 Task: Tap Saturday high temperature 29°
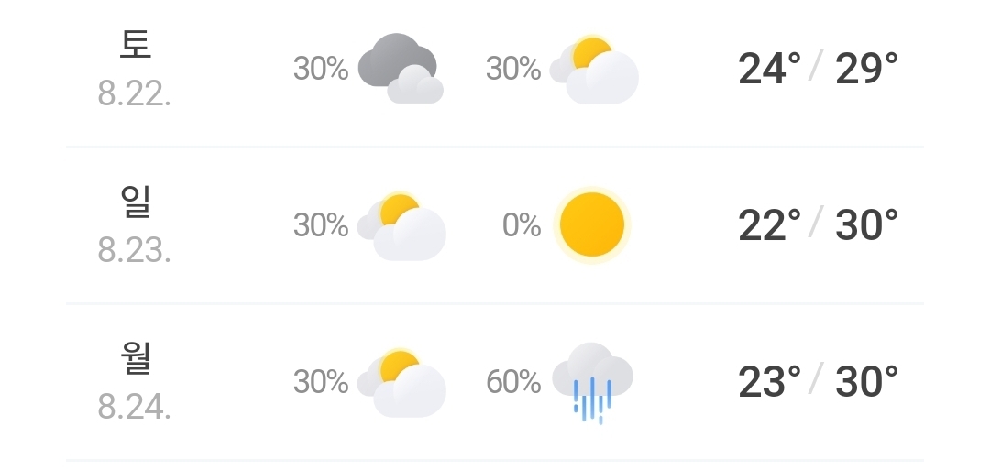[866, 68]
